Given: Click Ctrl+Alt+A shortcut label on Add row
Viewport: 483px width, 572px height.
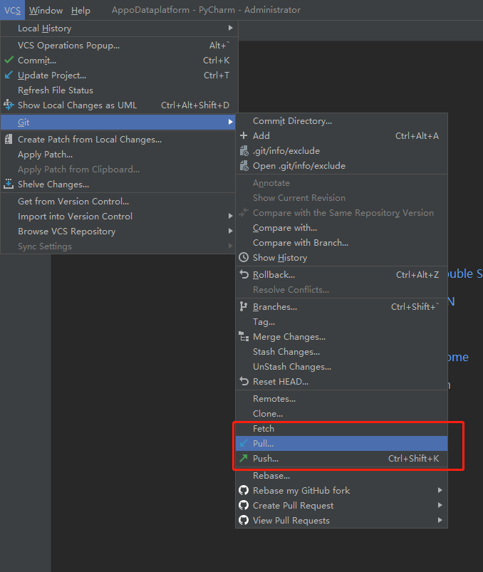Looking at the screenshot, I should (417, 136).
